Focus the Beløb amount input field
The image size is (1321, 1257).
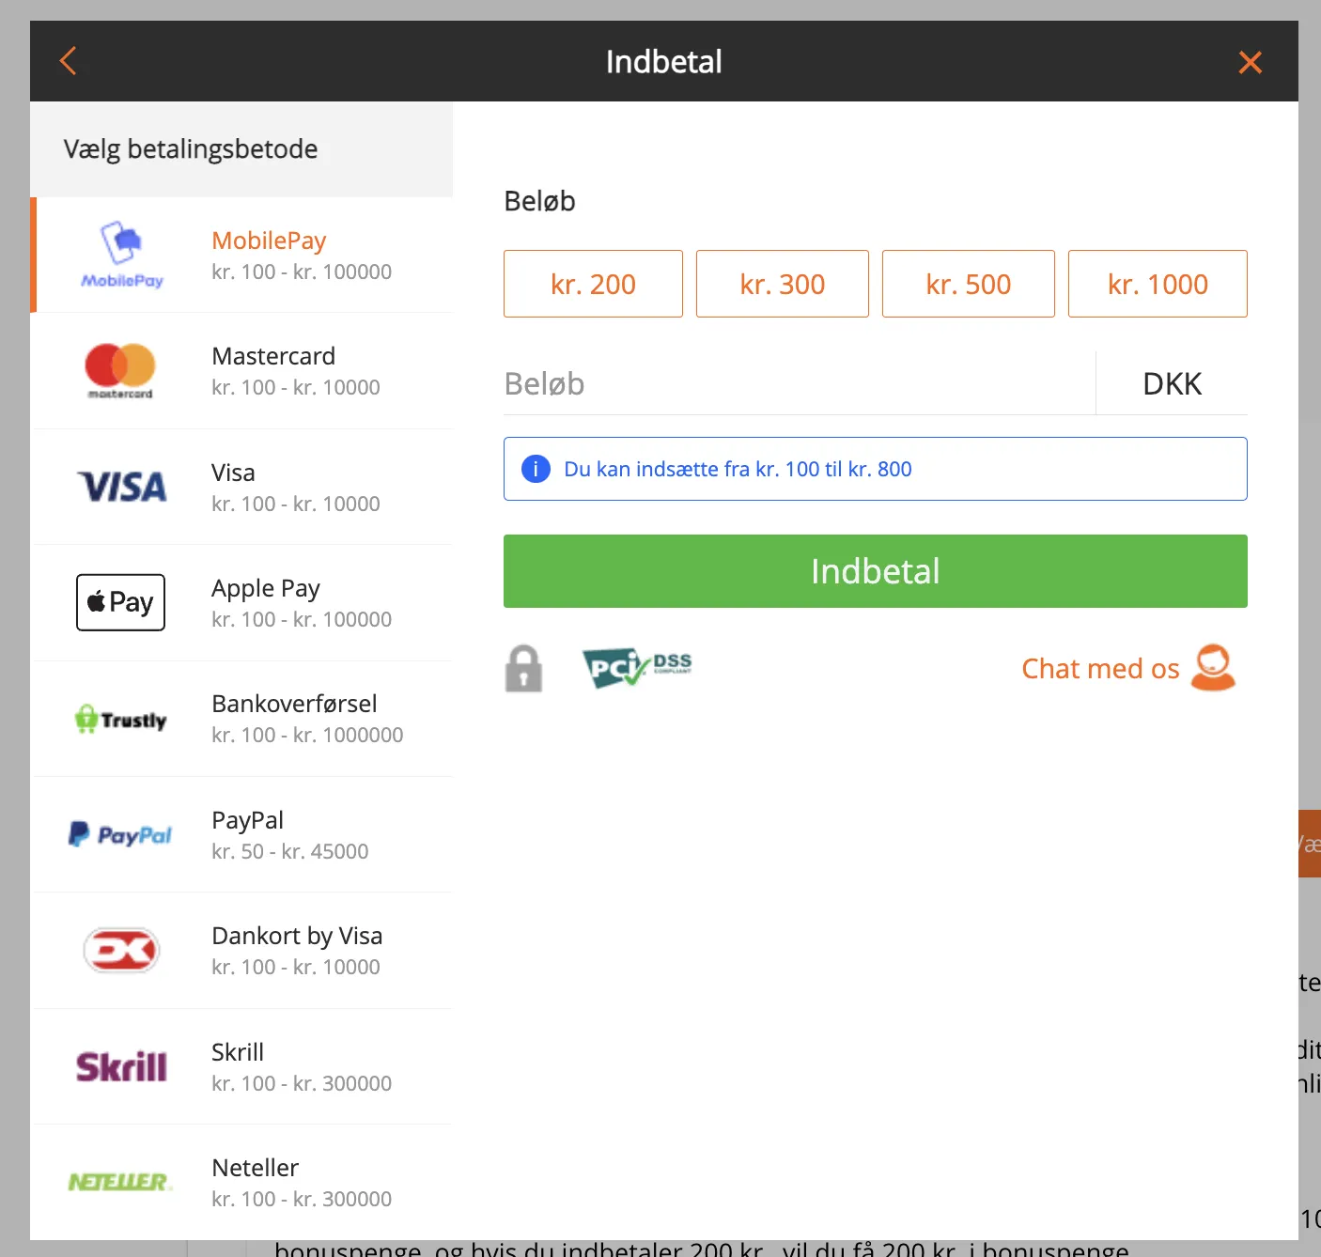tap(799, 383)
